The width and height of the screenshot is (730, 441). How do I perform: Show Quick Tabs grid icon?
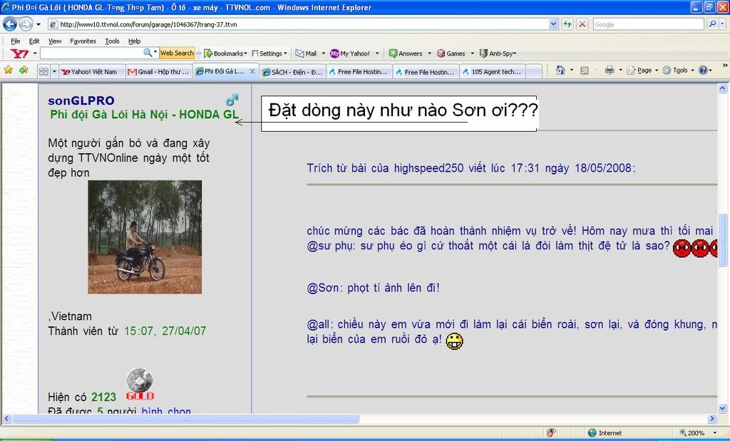(43, 71)
